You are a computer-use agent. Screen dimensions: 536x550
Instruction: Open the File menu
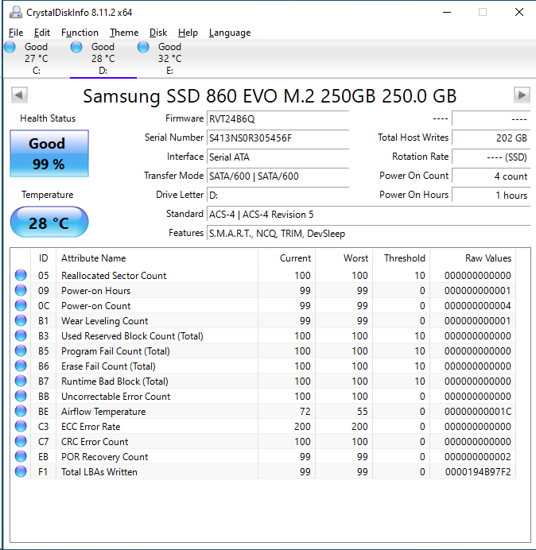tap(16, 33)
